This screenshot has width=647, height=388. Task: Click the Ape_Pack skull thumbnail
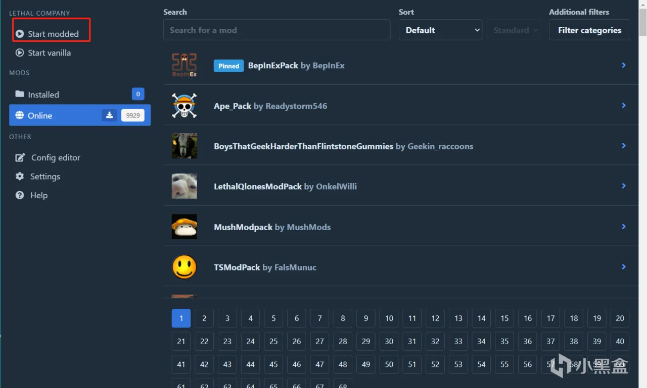coord(184,105)
